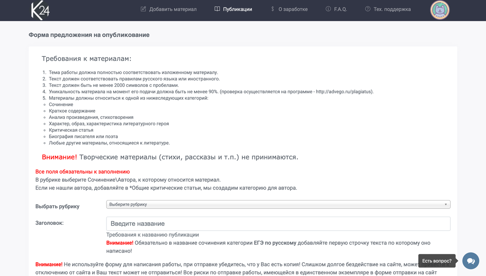486x276 pixels.
Task: Focus the Введите название title field
Action: [x=278, y=224]
